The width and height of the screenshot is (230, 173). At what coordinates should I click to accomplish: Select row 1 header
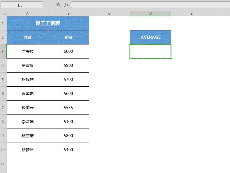point(3,23)
